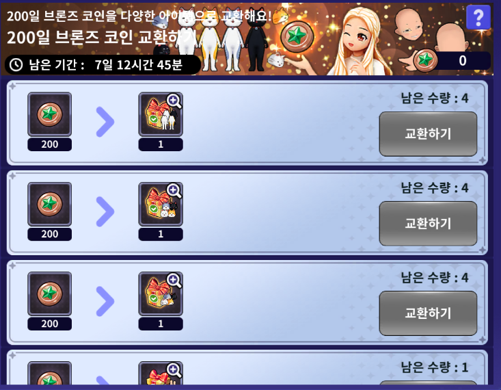Viewport: 501px width, 390px height.
Task: Select the bronze coin icon in third row
Action: tap(49, 294)
